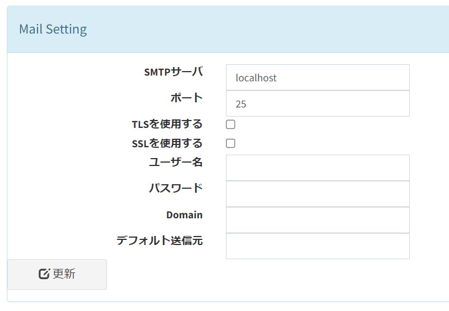Click the SSLを使用する label text
Screen dimensions: 449x311
[167, 143]
